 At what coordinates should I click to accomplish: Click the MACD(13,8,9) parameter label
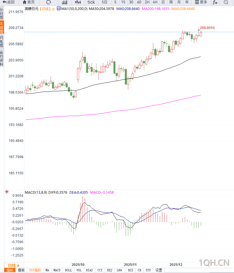pyautogui.click(x=36, y=193)
